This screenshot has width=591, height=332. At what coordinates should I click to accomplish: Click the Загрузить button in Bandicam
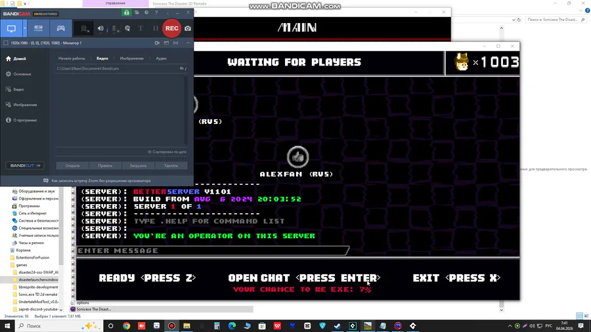[138, 165]
